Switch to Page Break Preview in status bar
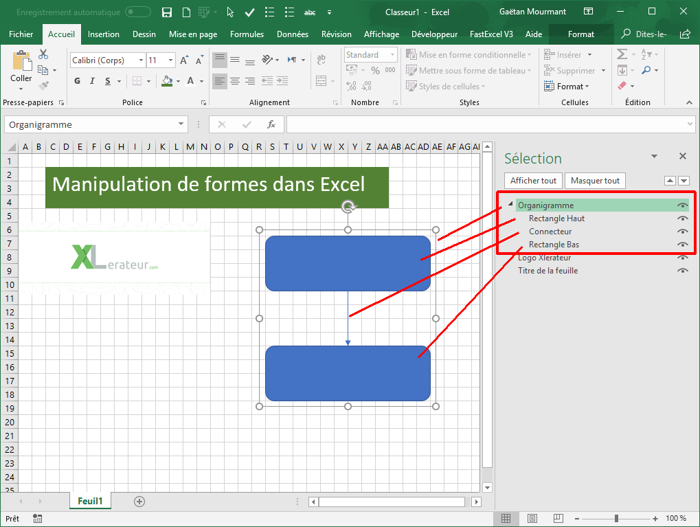700x527 pixels. coord(558,519)
